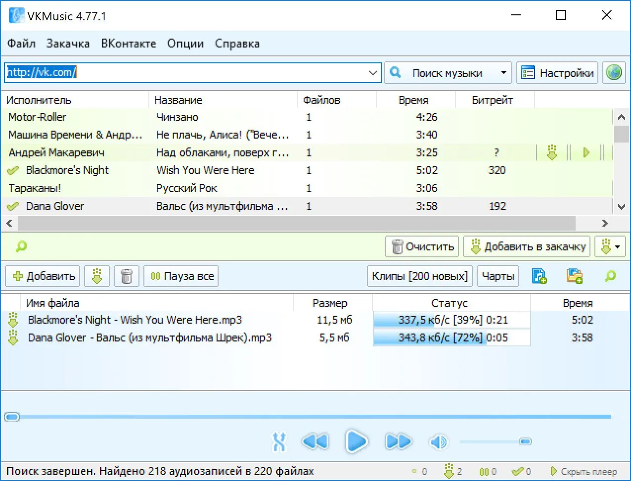Image resolution: width=631 pixels, height=481 pixels.
Task: Click the downloads search magnifier icon
Action: (x=611, y=276)
